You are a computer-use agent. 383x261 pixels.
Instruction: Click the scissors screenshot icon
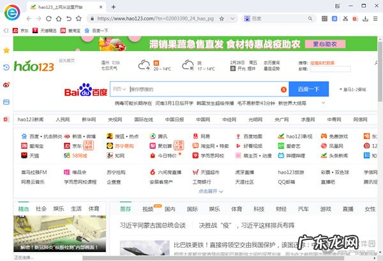point(345,19)
